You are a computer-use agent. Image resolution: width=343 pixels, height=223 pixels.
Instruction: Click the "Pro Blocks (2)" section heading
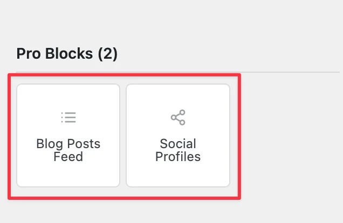[x=67, y=54]
